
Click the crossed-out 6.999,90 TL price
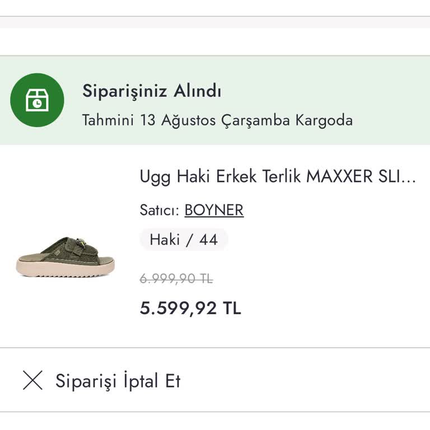tap(176, 278)
